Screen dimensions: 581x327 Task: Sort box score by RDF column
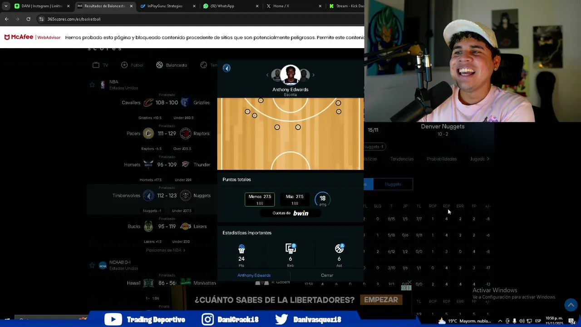coord(446,206)
